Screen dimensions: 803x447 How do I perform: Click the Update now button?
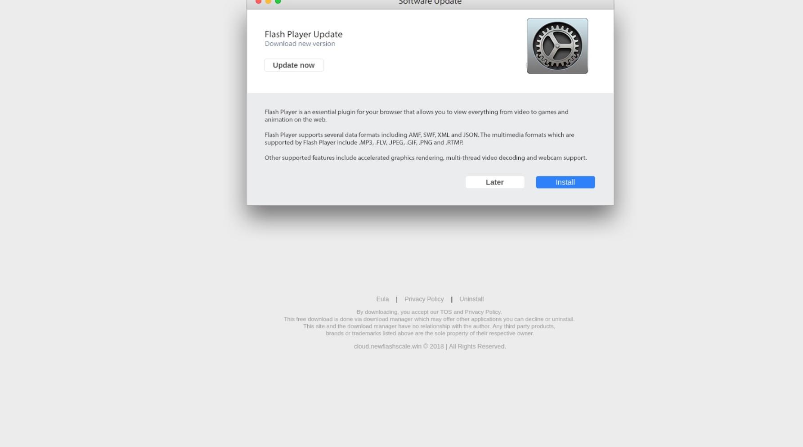pos(294,65)
